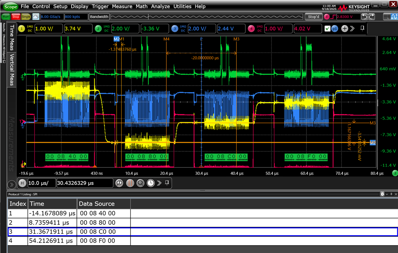The width and height of the screenshot is (398, 253).
Task: Click the 2.8300 V trigger level field
Action: click(x=348, y=17)
